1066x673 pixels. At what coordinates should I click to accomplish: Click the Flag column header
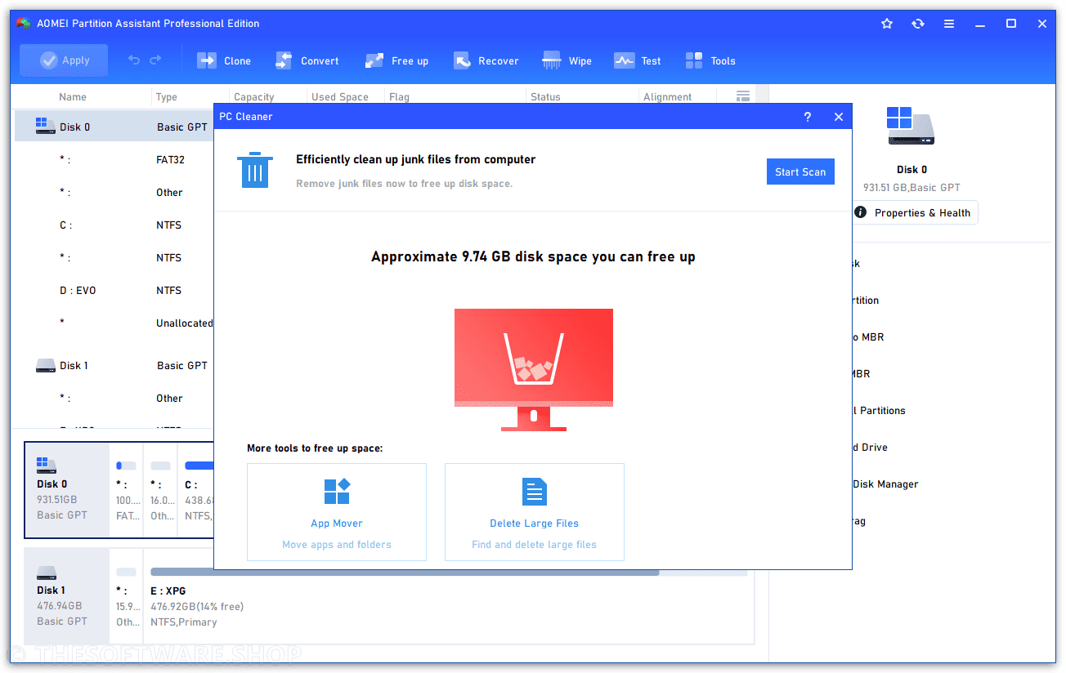pyautogui.click(x=400, y=96)
